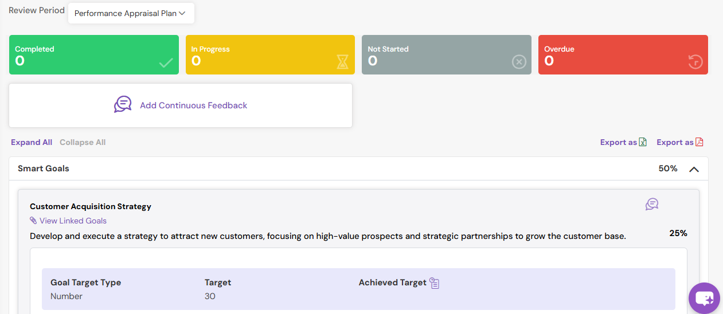Image resolution: width=723 pixels, height=314 pixels.
Task: Click the hourglass icon on In Progress card
Action: [342, 62]
